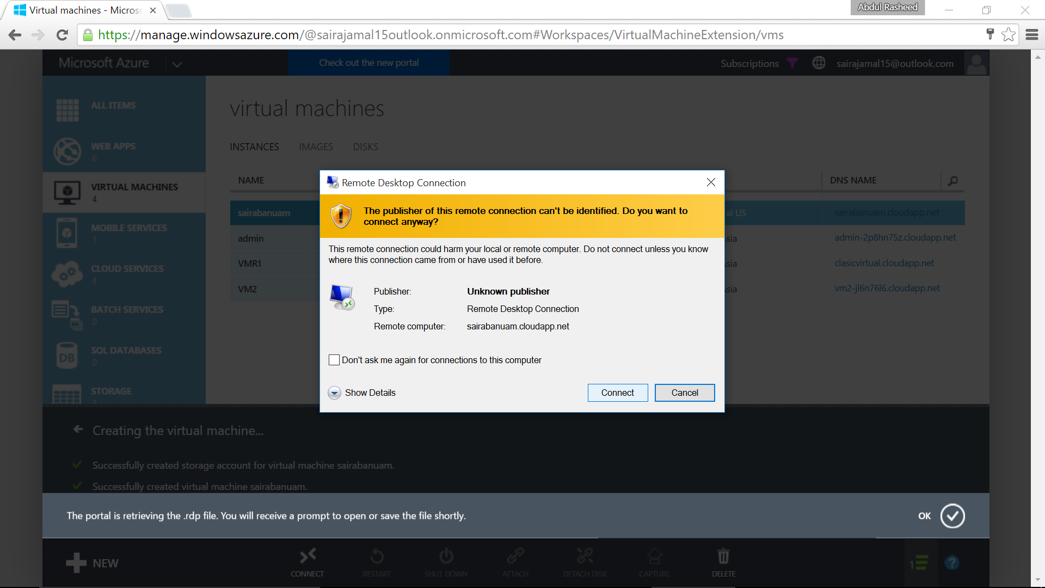The height and width of the screenshot is (588, 1045).
Task: Close the Virtual machines browser tab
Action: tap(153, 10)
